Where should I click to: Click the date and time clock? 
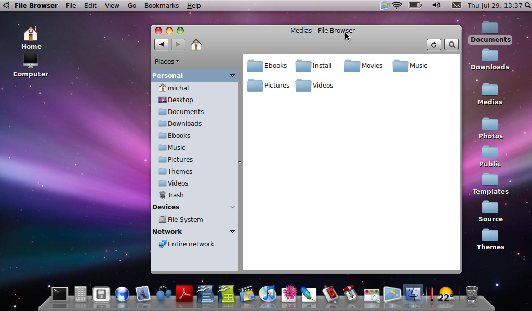(495, 5)
